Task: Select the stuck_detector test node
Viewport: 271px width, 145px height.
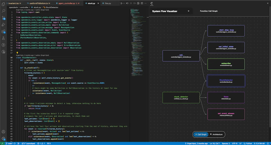Action: pyautogui.click(x=181, y=98)
